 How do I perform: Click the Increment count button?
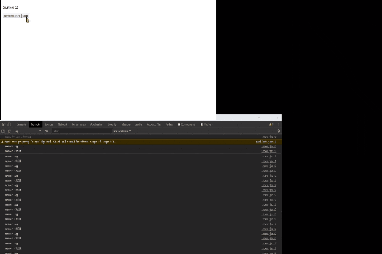(11, 16)
